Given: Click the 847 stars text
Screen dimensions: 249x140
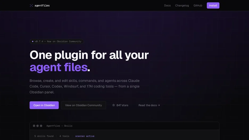Looking at the screenshot, I should (122, 105).
